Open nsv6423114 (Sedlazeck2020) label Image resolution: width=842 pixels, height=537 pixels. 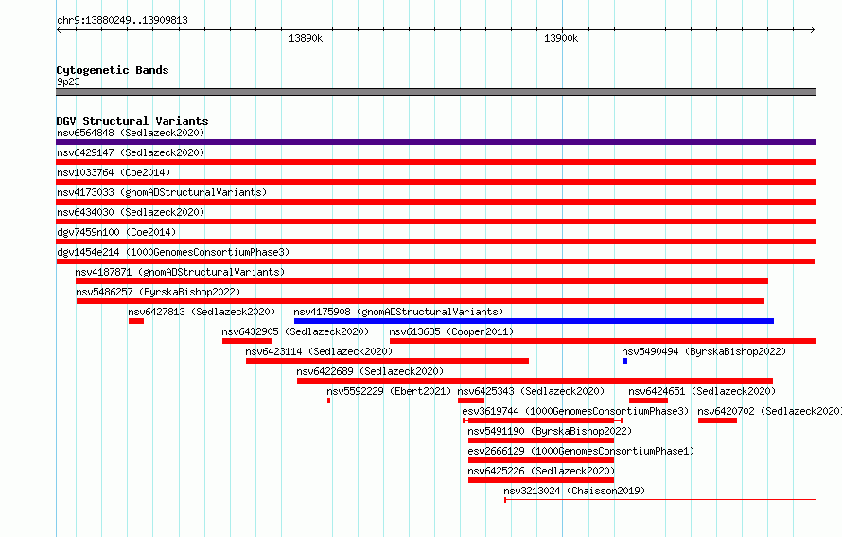pos(319,351)
